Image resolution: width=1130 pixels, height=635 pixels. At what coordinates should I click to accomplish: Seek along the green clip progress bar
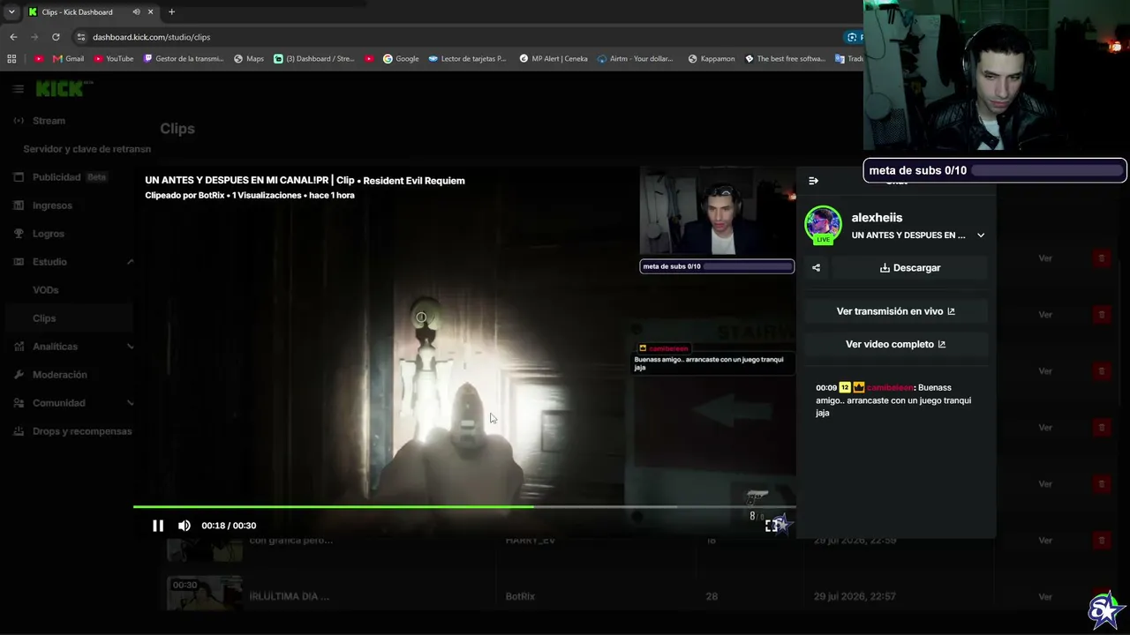pos(464,506)
